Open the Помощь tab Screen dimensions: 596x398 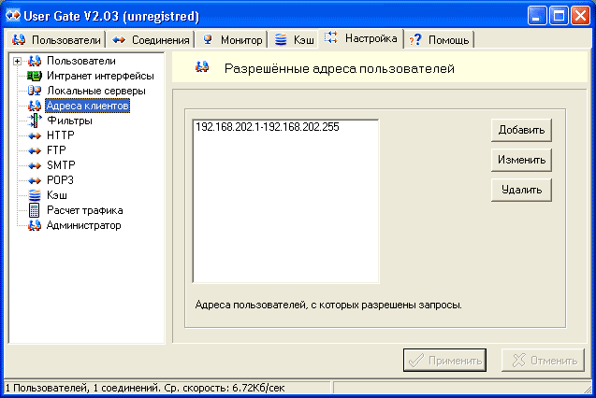(439, 39)
